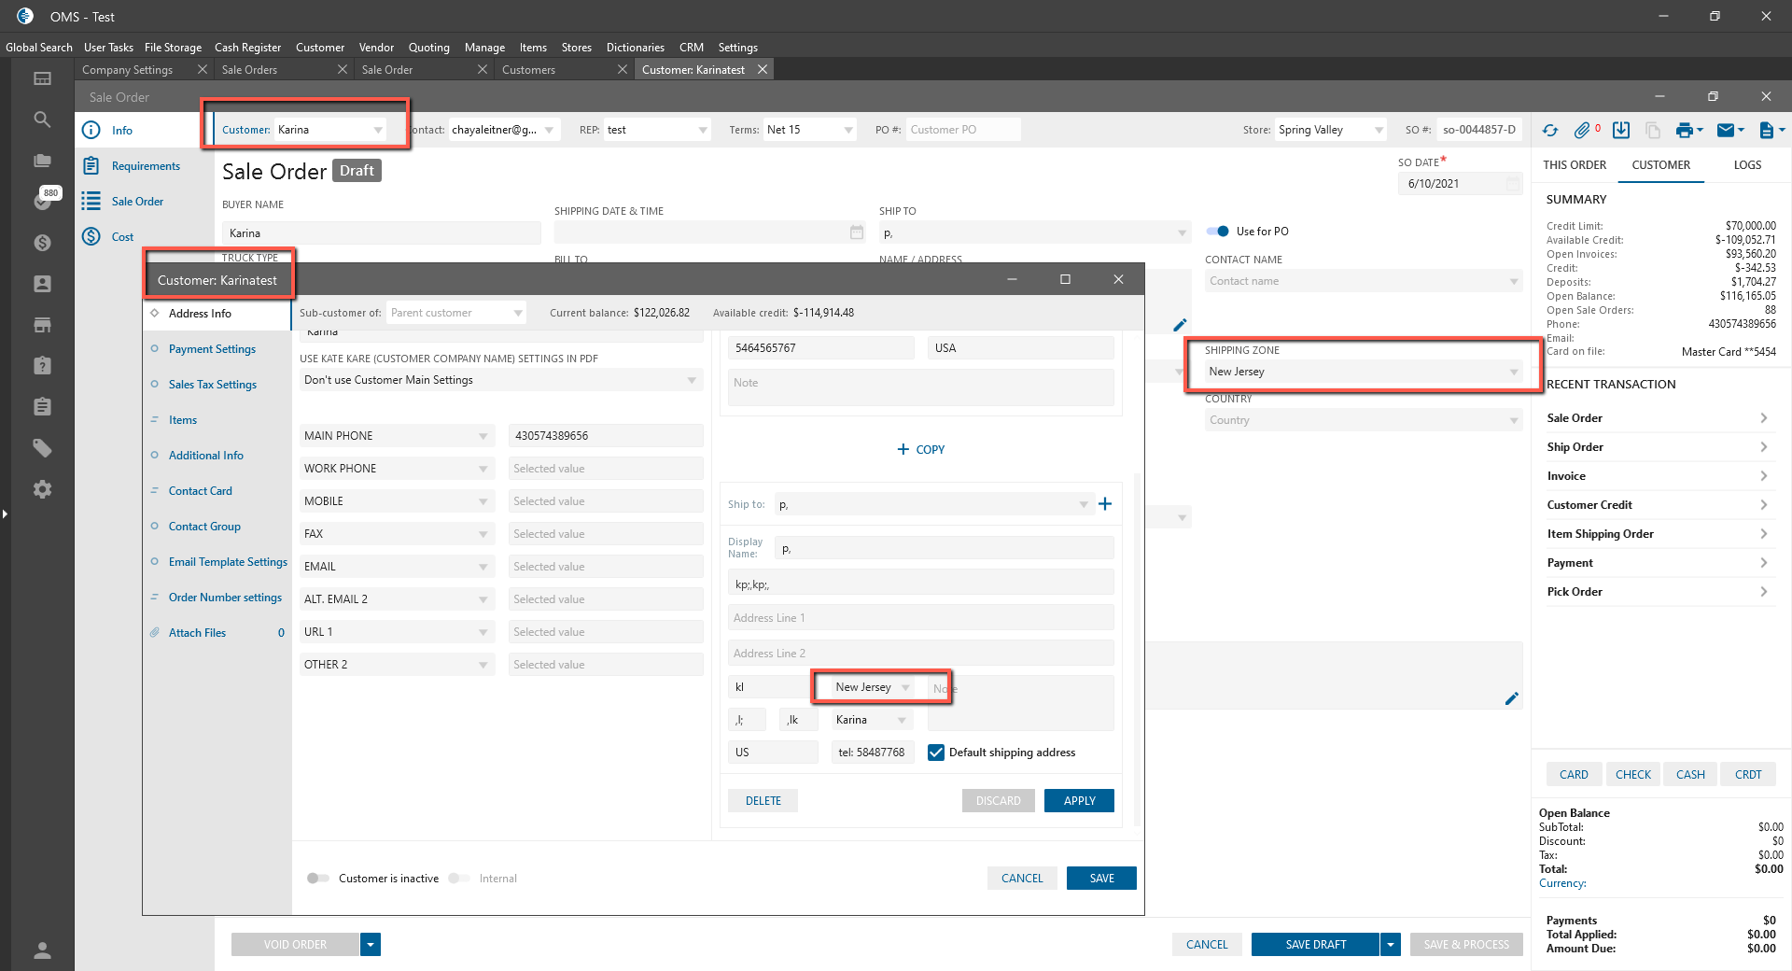Viewport: 1792px width, 971px height.
Task: Uncheck Default shipping address checkbox
Action: [936, 753]
